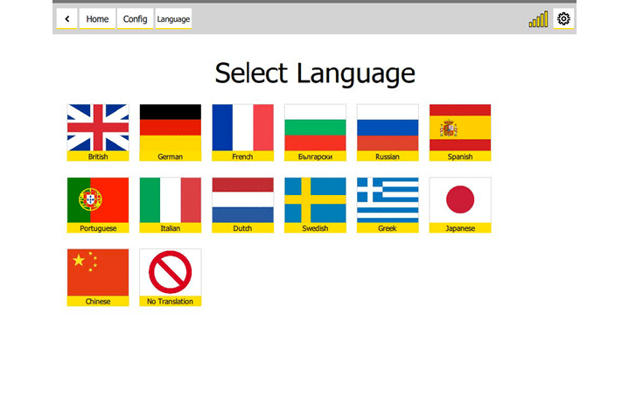Check the signal strength indicator
The height and width of the screenshot is (398, 629).
(538, 19)
